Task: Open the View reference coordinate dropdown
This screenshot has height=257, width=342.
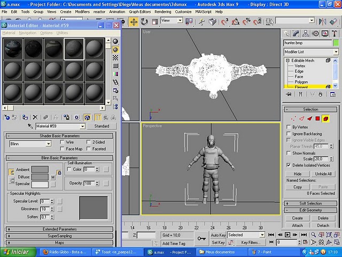Action: click(180, 20)
